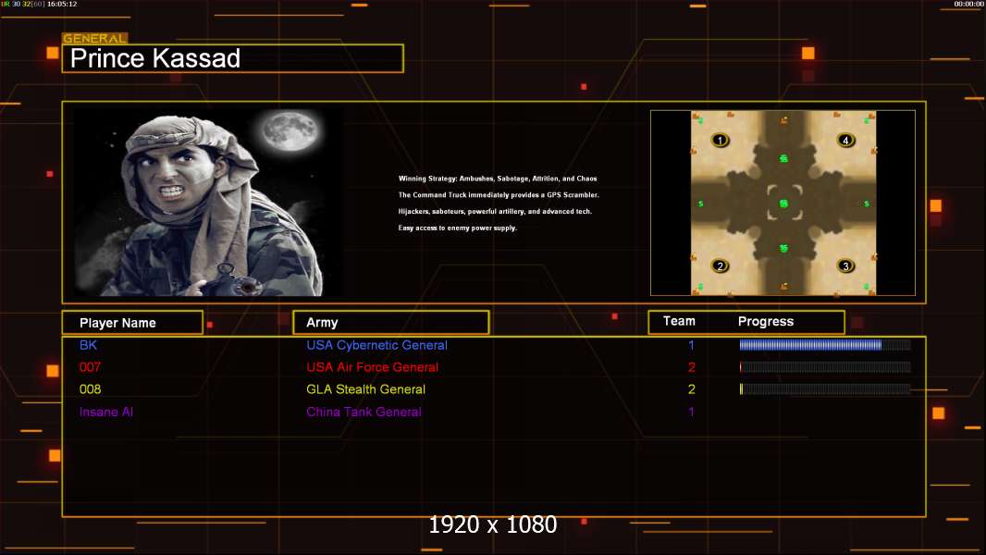Image resolution: width=986 pixels, height=555 pixels.
Task: Click the green dot in the corner below position 2
Action: pyautogui.click(x=700, y=287)
